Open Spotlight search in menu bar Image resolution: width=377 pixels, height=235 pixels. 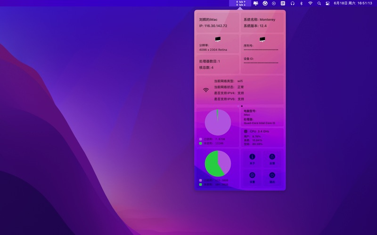[319, 3]
